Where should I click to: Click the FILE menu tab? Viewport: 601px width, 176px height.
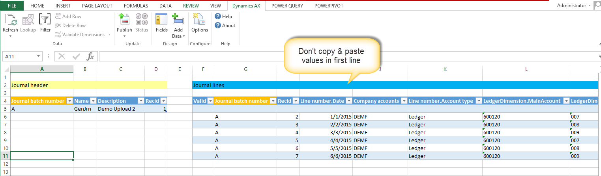coord(13,6)
